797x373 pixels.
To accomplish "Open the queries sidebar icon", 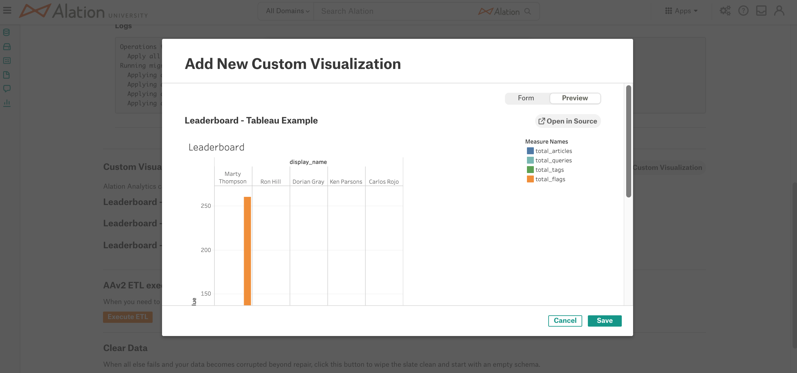I will (7, 61).
